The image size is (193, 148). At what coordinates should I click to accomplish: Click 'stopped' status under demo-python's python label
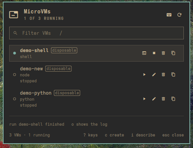(28, 105)
